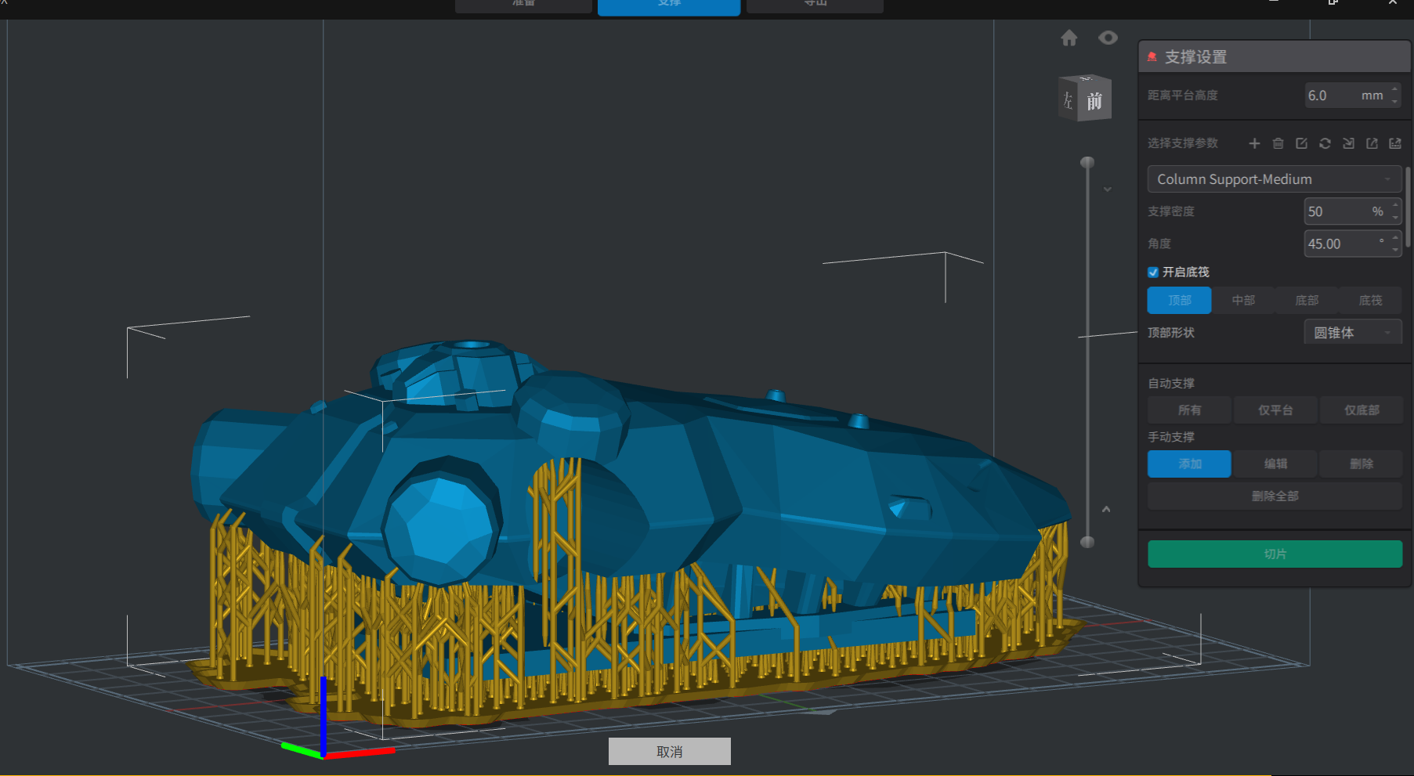Click 仅底部 auto support button
This screenshot has width=1414, height=776.
(1362, 410)
